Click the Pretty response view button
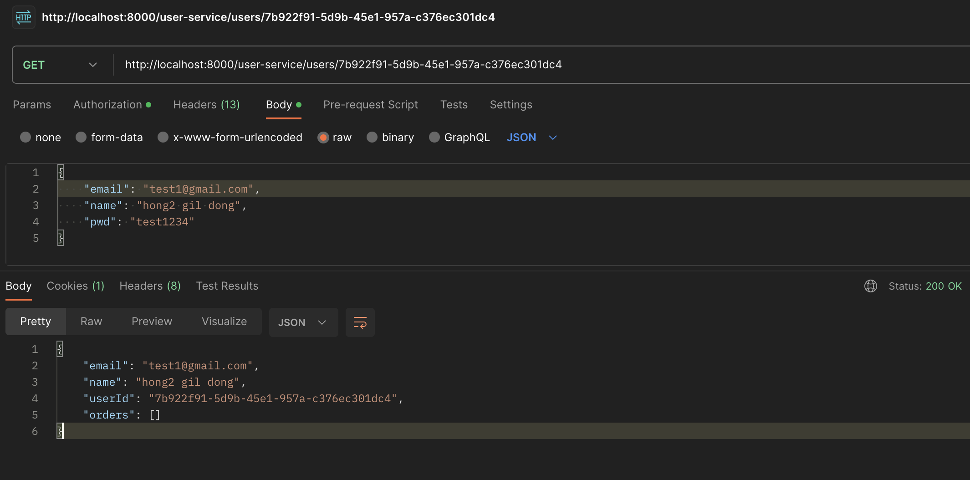 36,321
